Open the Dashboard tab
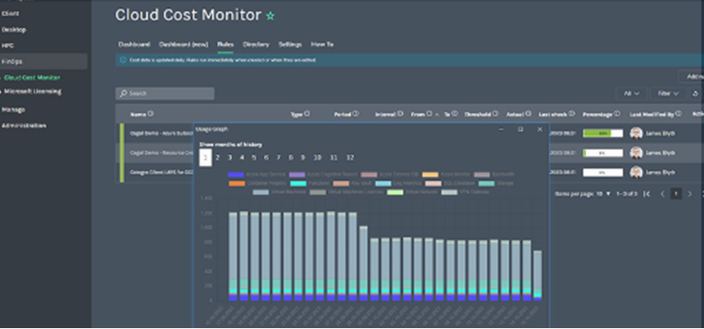Viewport: 704px width, 329px height. (x=134, y=45)
